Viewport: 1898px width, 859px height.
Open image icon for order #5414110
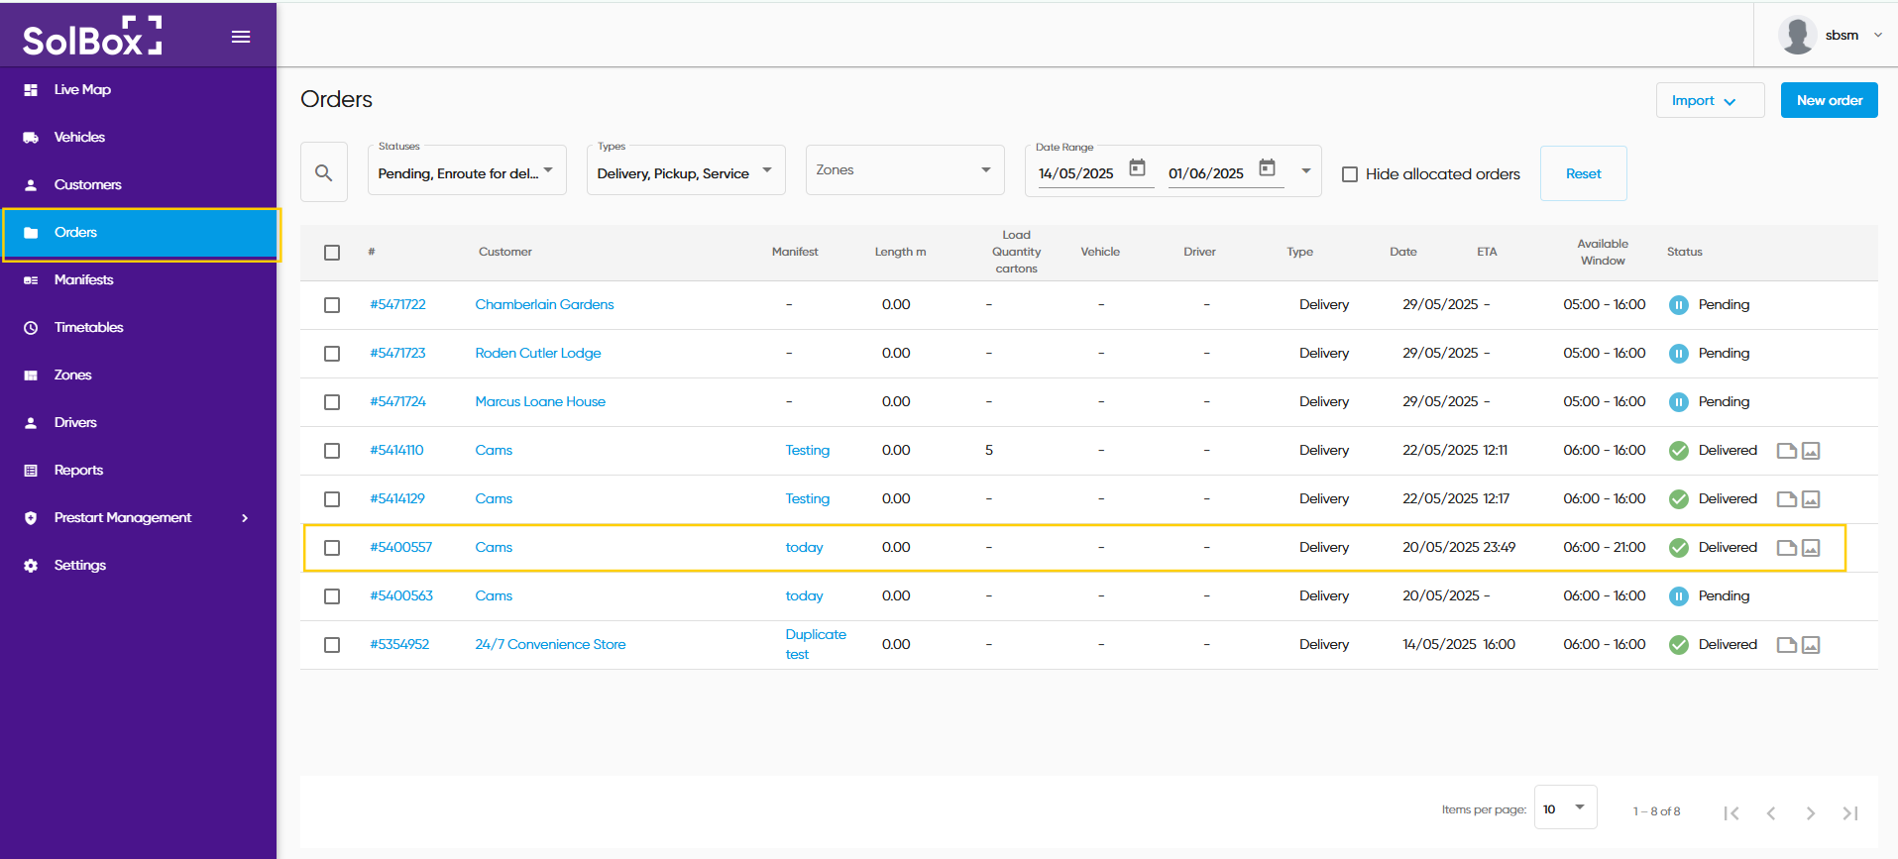pyautogui.click(x=1811, y=451)
